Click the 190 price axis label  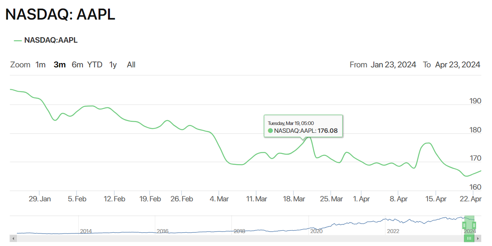click(x=476, y=101)
